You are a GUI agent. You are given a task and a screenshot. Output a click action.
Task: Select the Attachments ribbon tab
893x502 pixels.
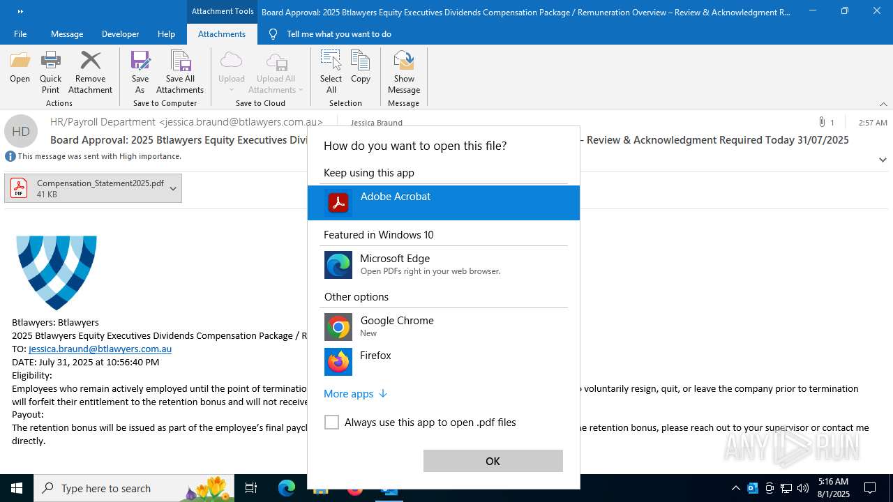(222, 34)
